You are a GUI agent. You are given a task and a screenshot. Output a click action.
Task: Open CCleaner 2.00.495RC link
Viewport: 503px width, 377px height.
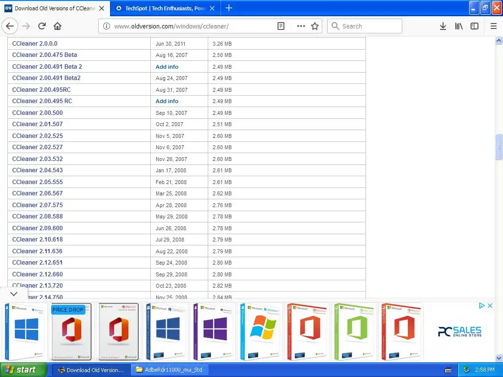coord(41,89)
